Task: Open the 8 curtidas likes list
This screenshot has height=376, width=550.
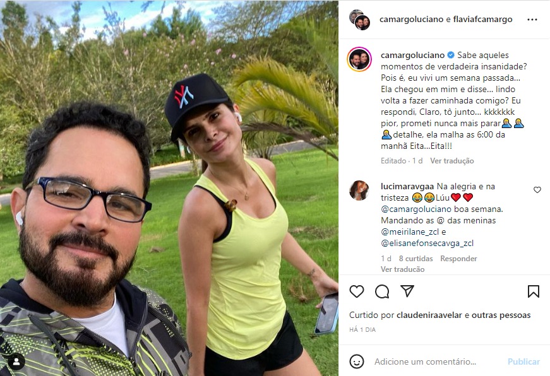Action: [x=415, y=259]
